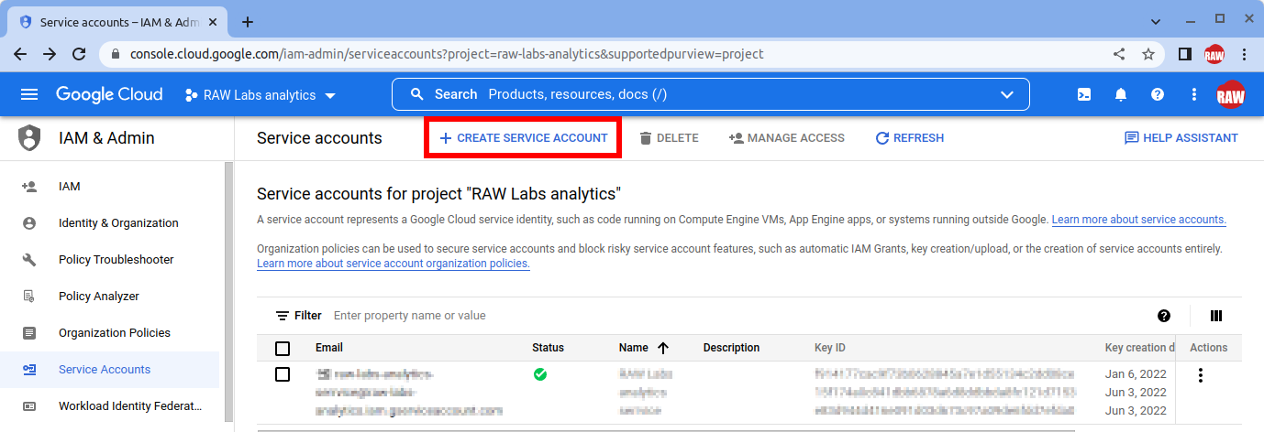Open the filter help question icon
Image resolution: width=1264 pixels, height=432 pixels.
click(x=1164, y=316)
